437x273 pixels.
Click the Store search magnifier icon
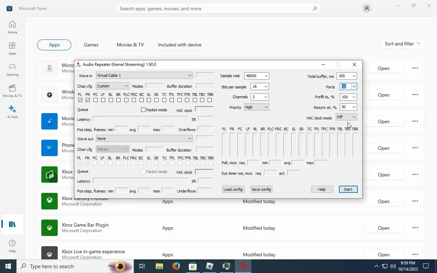coord(315,9)
